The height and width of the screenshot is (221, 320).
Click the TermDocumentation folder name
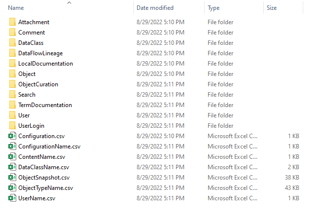[x=45, y=105]
